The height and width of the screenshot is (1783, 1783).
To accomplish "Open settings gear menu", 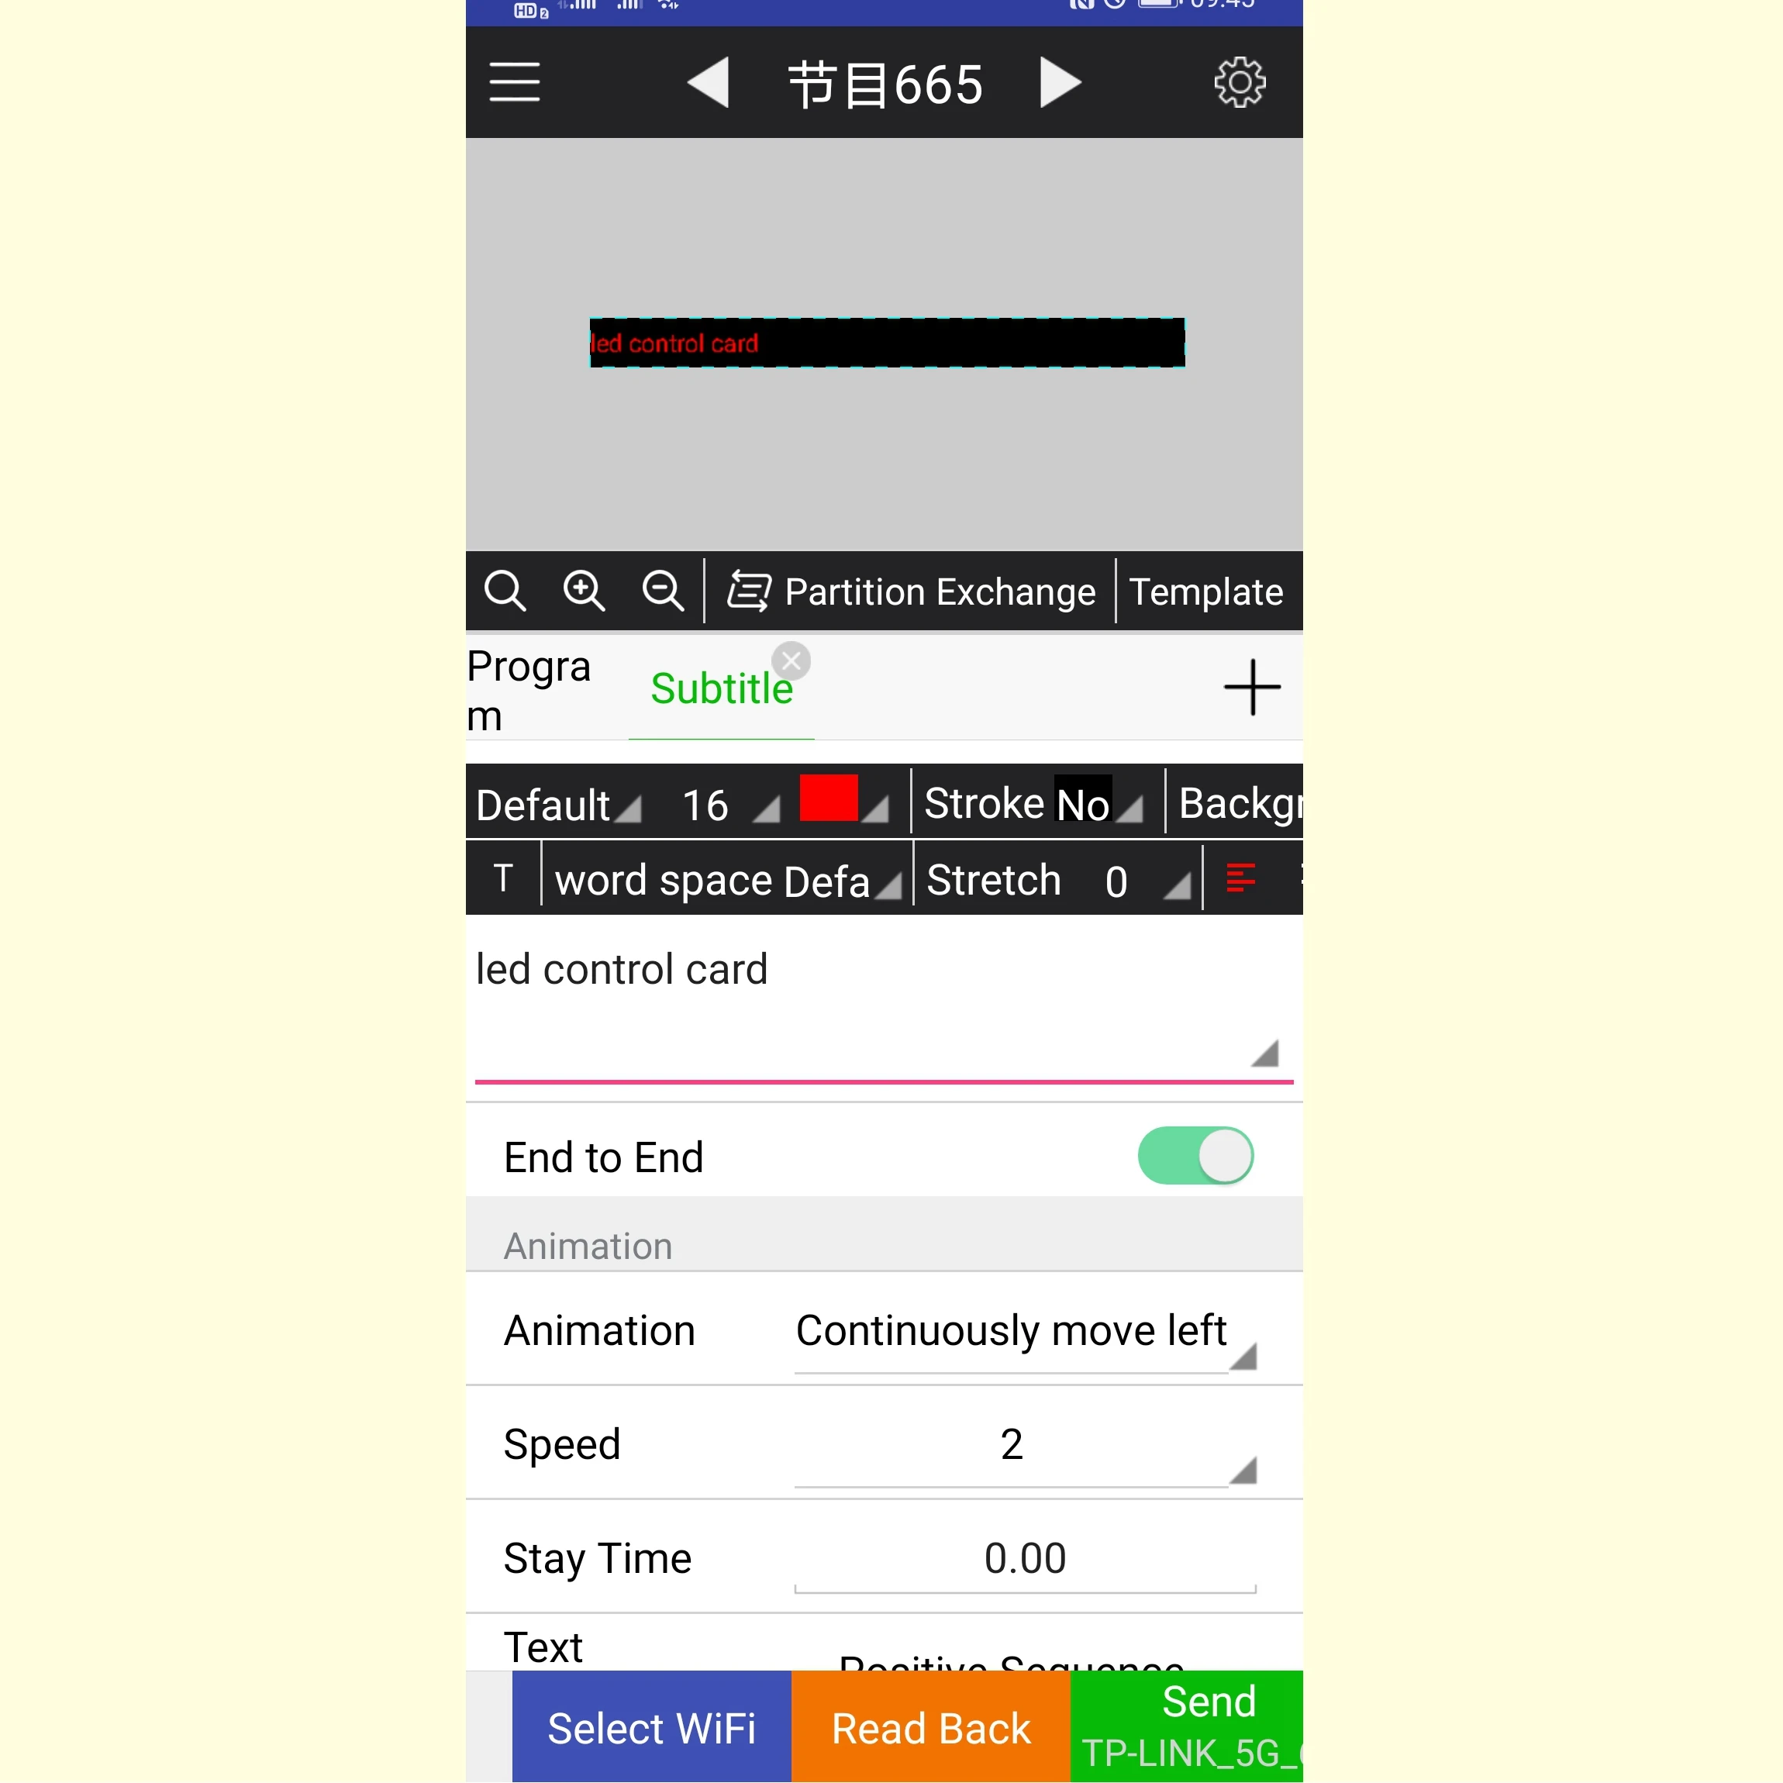I will (1240, 83).
